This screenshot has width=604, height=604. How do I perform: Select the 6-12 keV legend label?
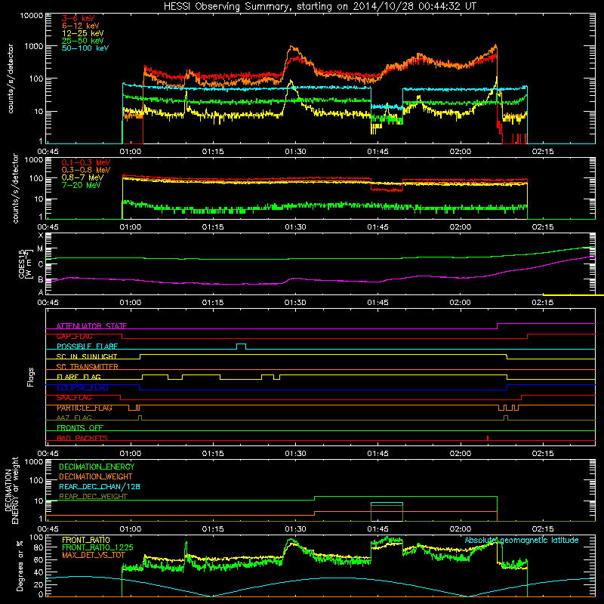point(81,26)
